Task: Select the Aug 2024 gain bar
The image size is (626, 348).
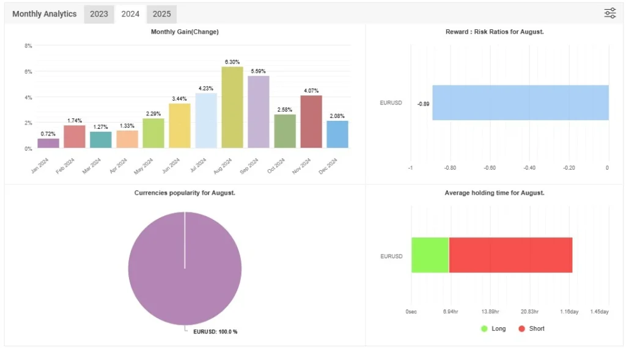Action: pos(232,107)
